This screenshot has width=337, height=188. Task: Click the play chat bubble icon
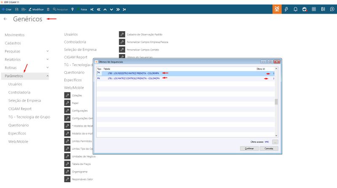coord(332,9)
